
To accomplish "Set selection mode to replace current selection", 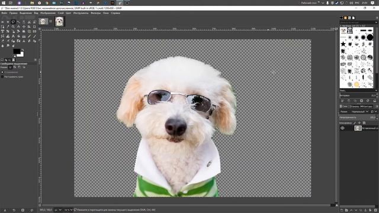I will pos(10,67).
